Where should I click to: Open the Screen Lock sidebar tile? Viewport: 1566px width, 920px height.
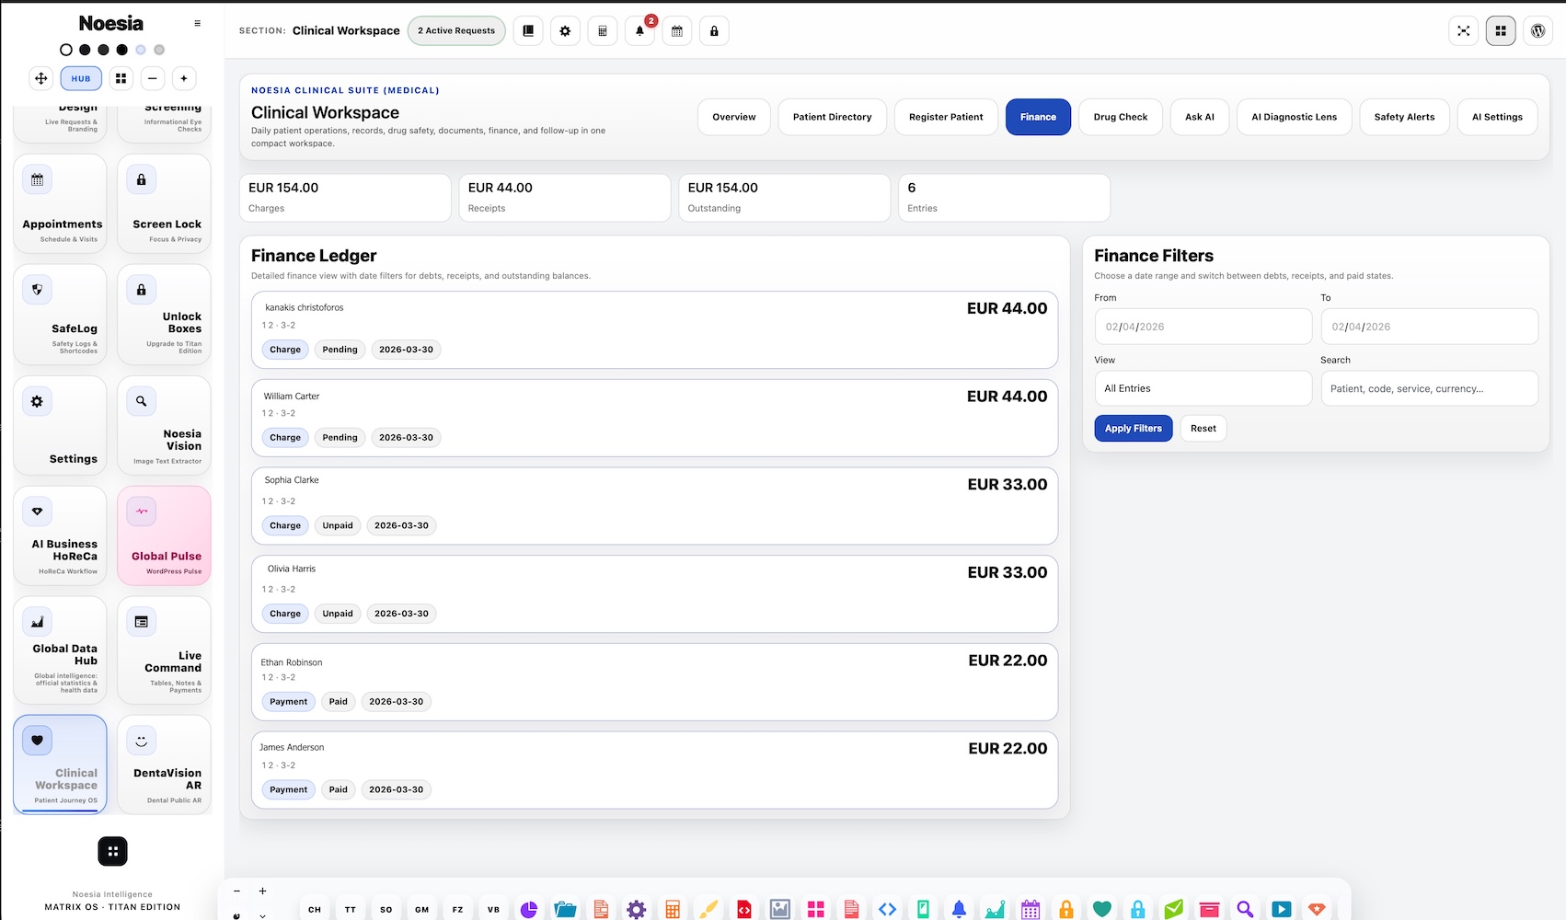click(165, 203)
